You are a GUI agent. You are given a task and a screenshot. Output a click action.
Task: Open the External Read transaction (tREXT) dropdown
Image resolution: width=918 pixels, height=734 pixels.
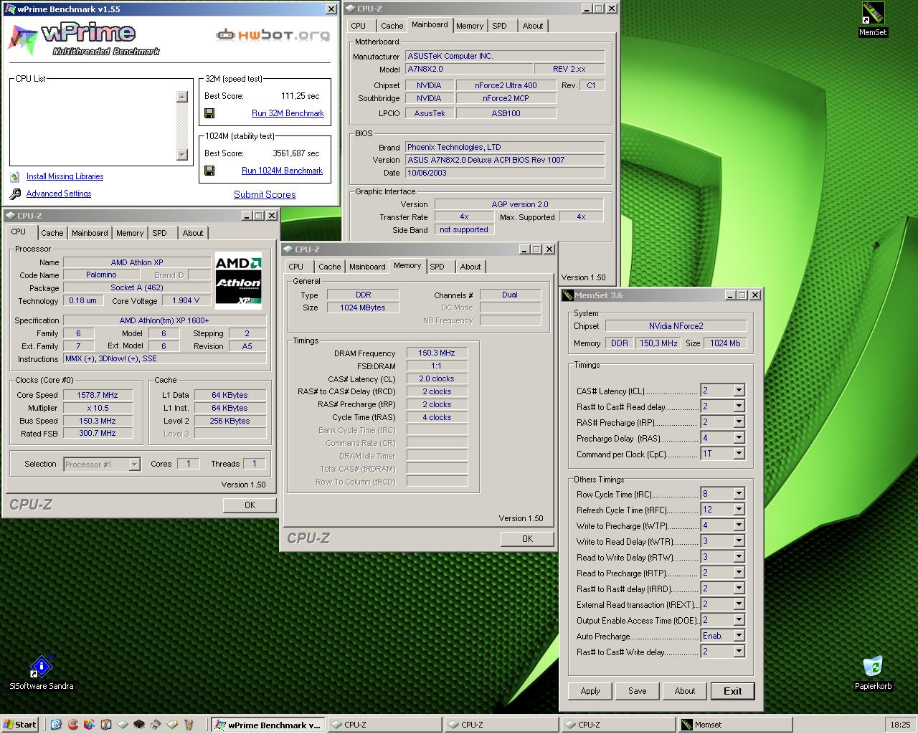(x=739, y=604)
